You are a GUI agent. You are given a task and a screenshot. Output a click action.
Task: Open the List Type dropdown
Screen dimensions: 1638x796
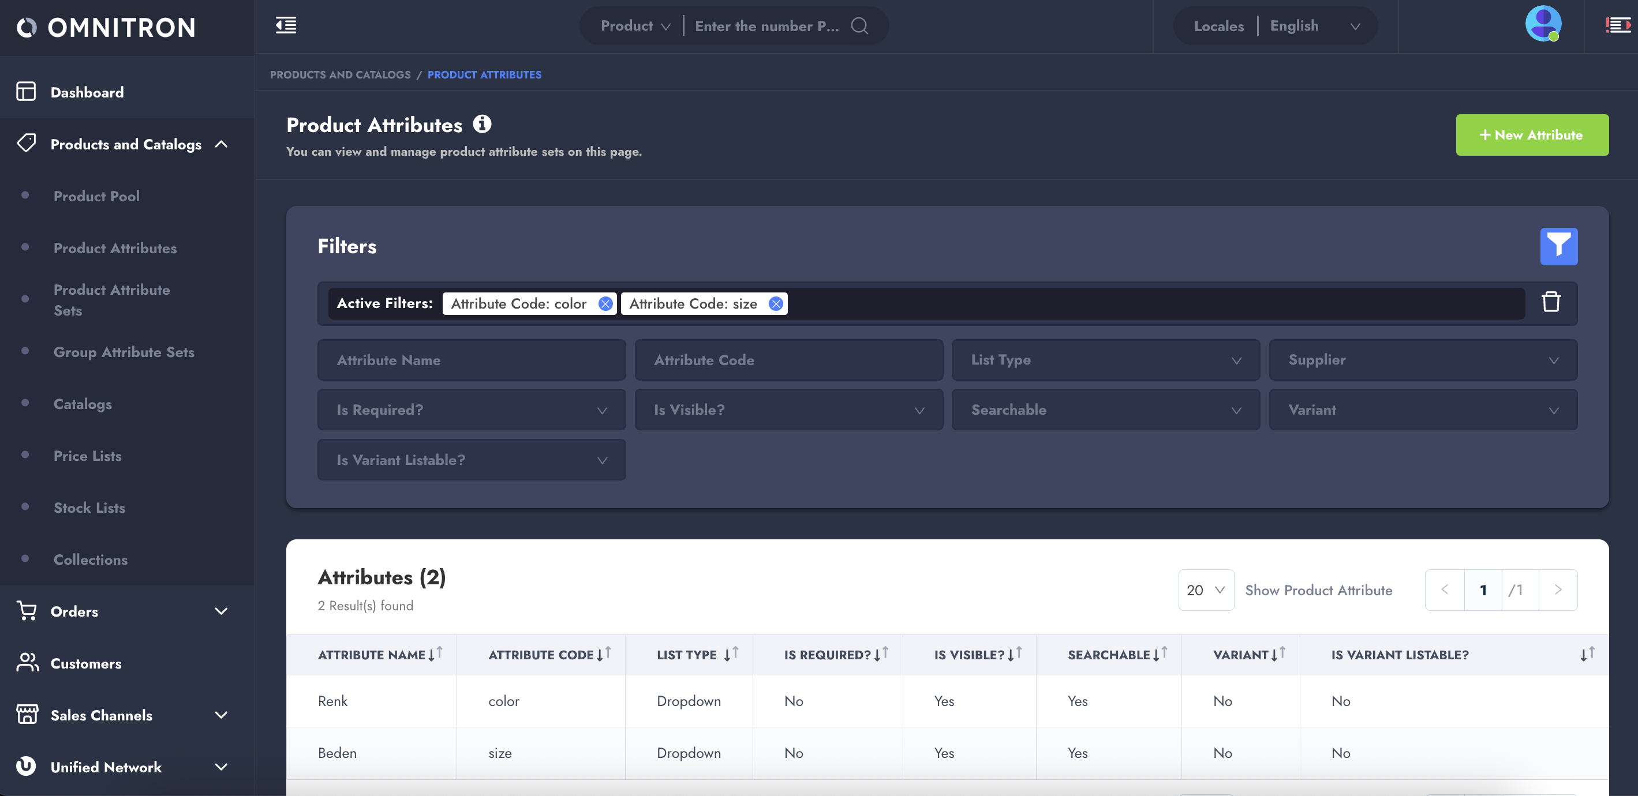tap(1105, 360)
